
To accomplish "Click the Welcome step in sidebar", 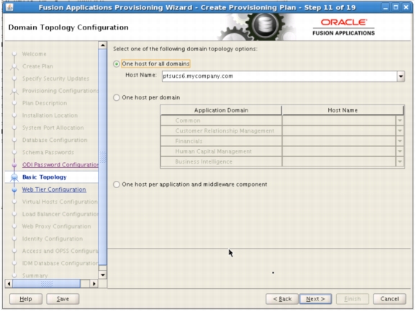I will click(x=35, y=54).
